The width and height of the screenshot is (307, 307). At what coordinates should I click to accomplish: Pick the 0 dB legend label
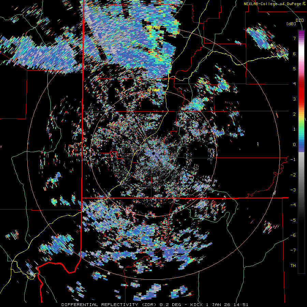294,145
